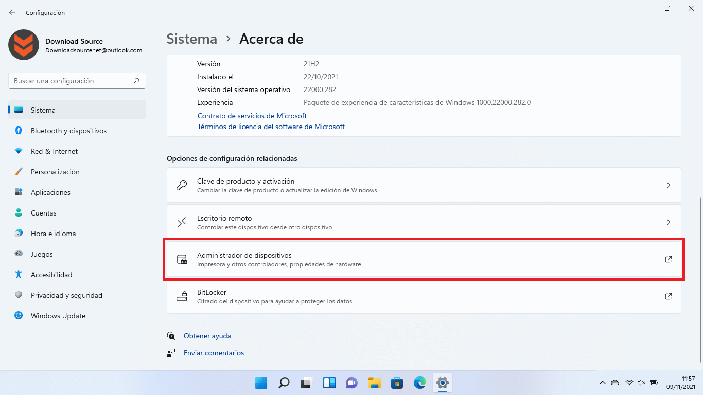Click 'Enviar comentarios' link
703x395 pixels.
[214, 353]
